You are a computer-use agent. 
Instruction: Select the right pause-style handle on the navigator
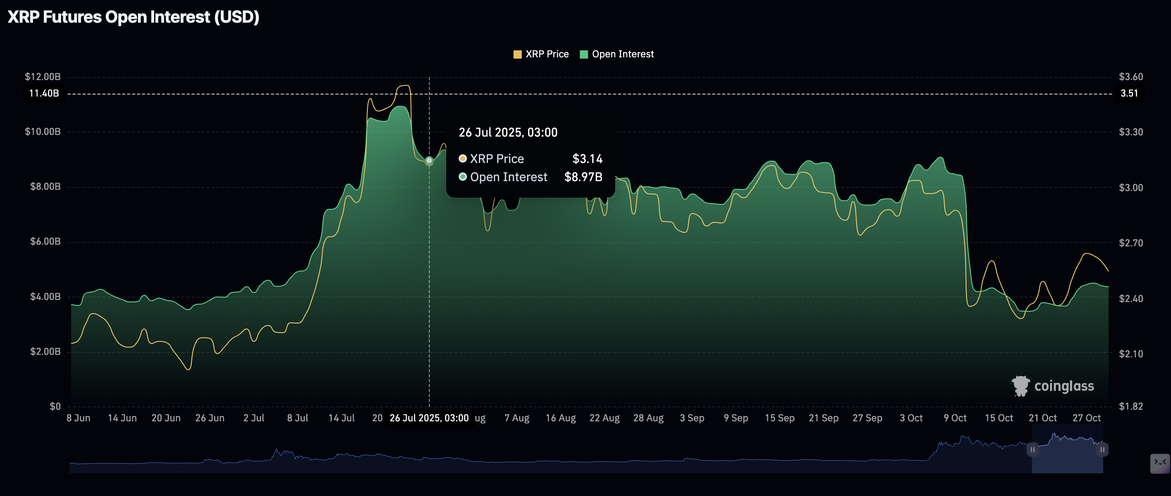point(1103,450)
